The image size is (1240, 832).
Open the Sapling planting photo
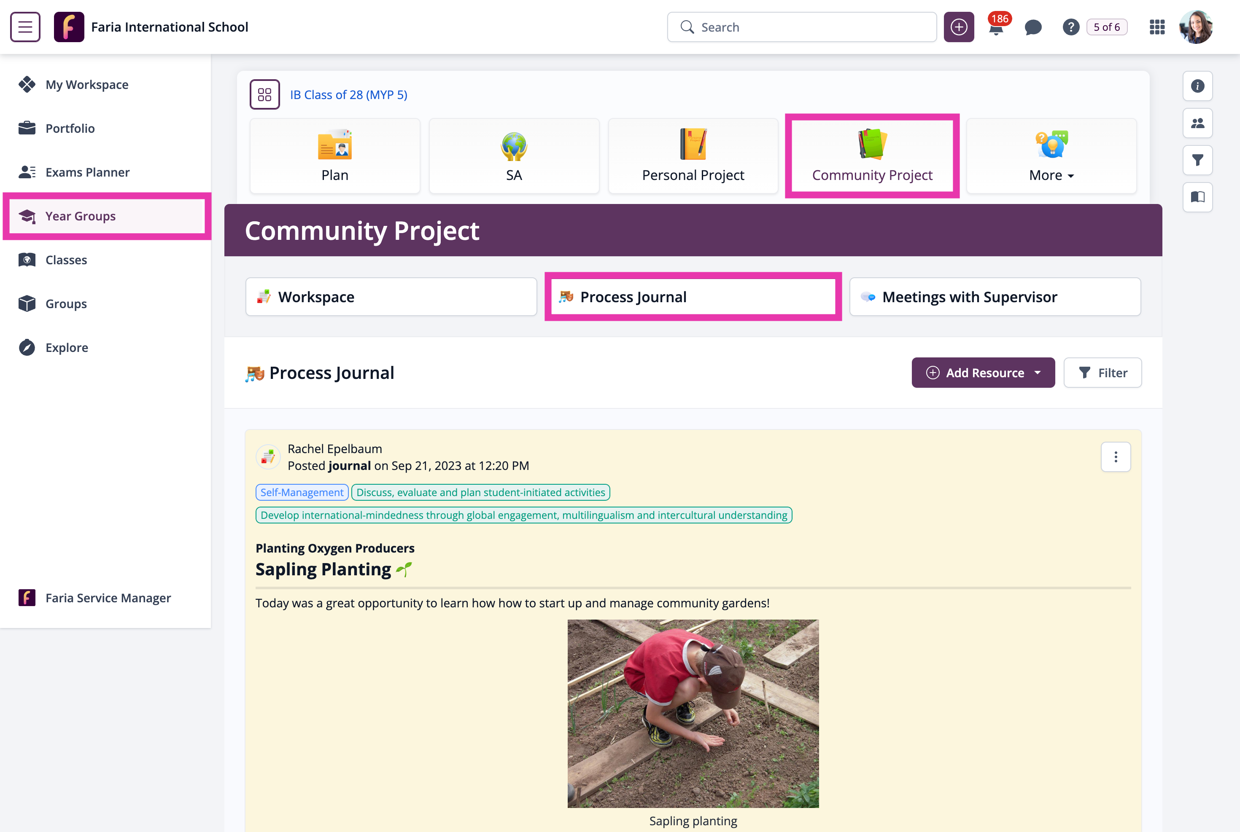[x=693, y=714]
